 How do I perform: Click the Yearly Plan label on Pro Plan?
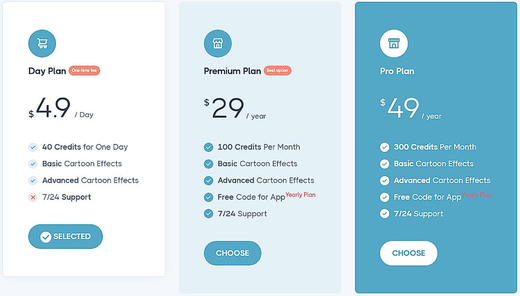[477, 195]
